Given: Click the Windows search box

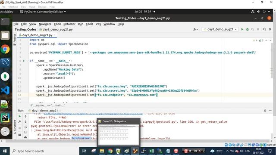Looking at the screenshot, I should coord(45,151).
